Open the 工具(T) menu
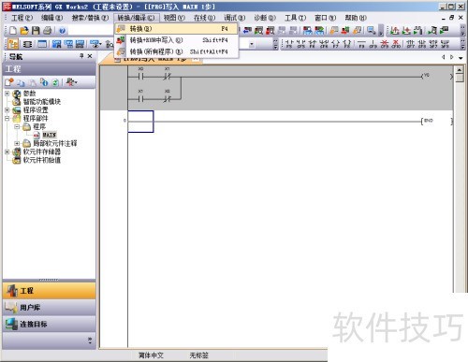The width and height of the screenshot is (468, 362). point(295,18)
